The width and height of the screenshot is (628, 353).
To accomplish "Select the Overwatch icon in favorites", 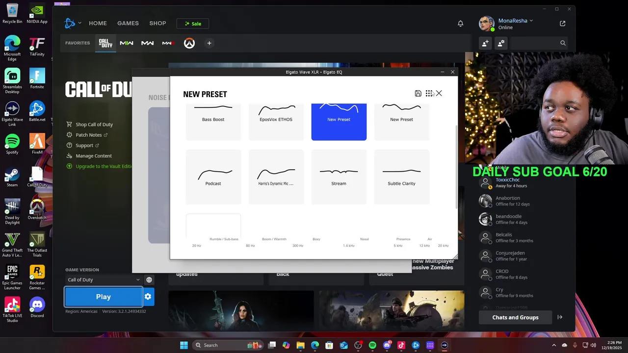I will click(189, 43).
